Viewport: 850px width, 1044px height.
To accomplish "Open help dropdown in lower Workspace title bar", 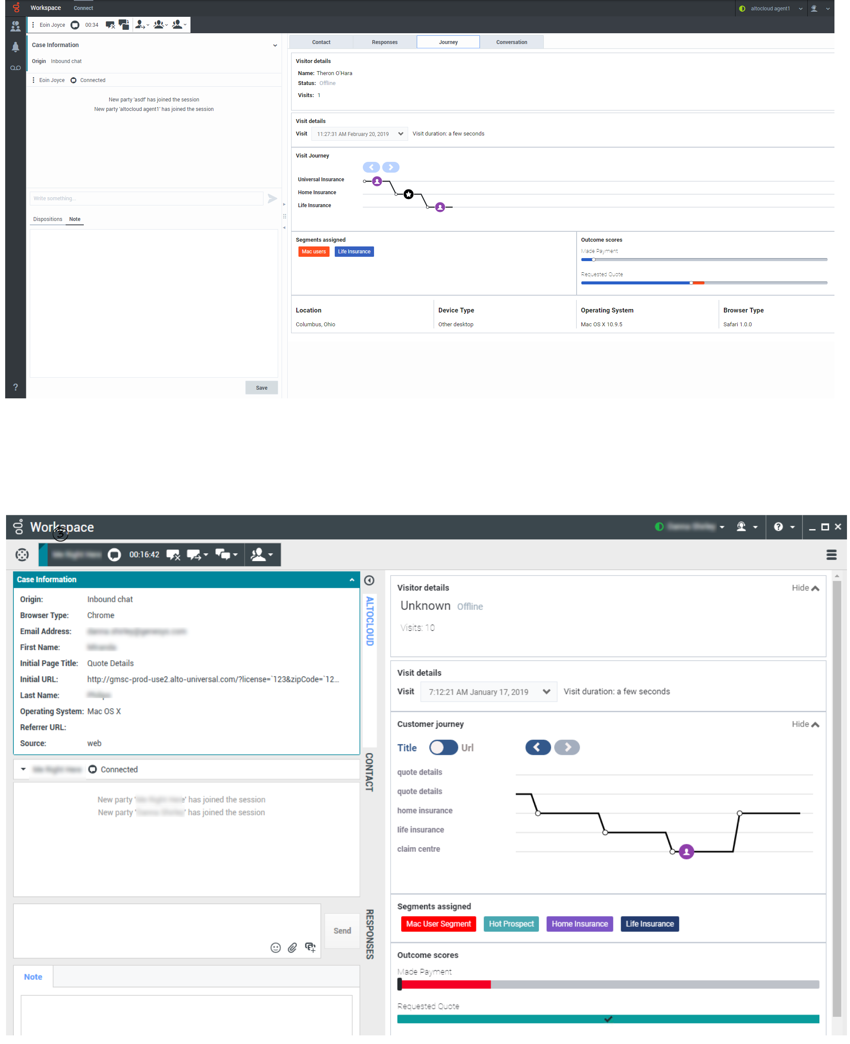I will [783, 527].
